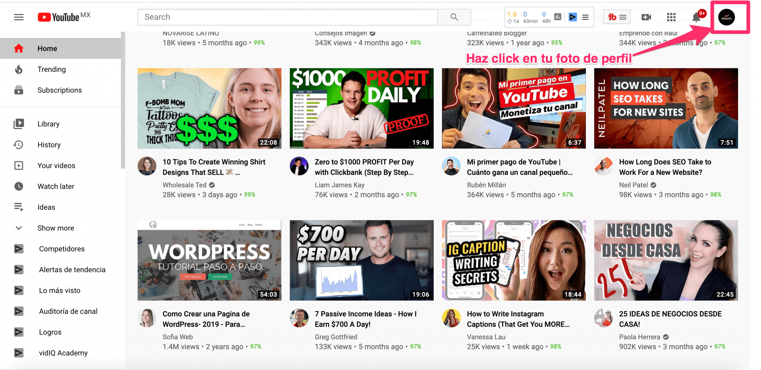Open WordPress tutorial thumbnail

pyautogui.click(x=209, y=260)
